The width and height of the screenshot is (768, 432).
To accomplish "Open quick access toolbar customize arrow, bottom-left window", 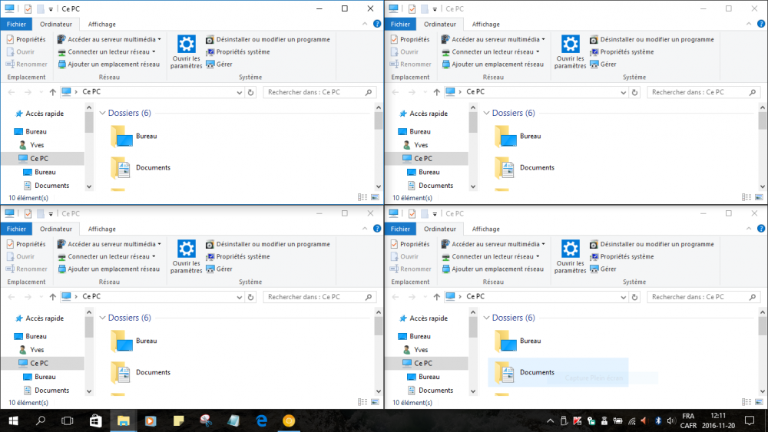I will point(51,214).
